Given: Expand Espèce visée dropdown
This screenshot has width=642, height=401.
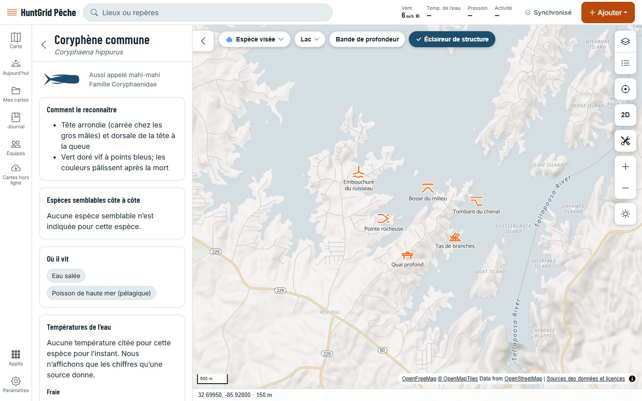Looking at the screenshot, I should pyautogui.click(x=255, y=39).
